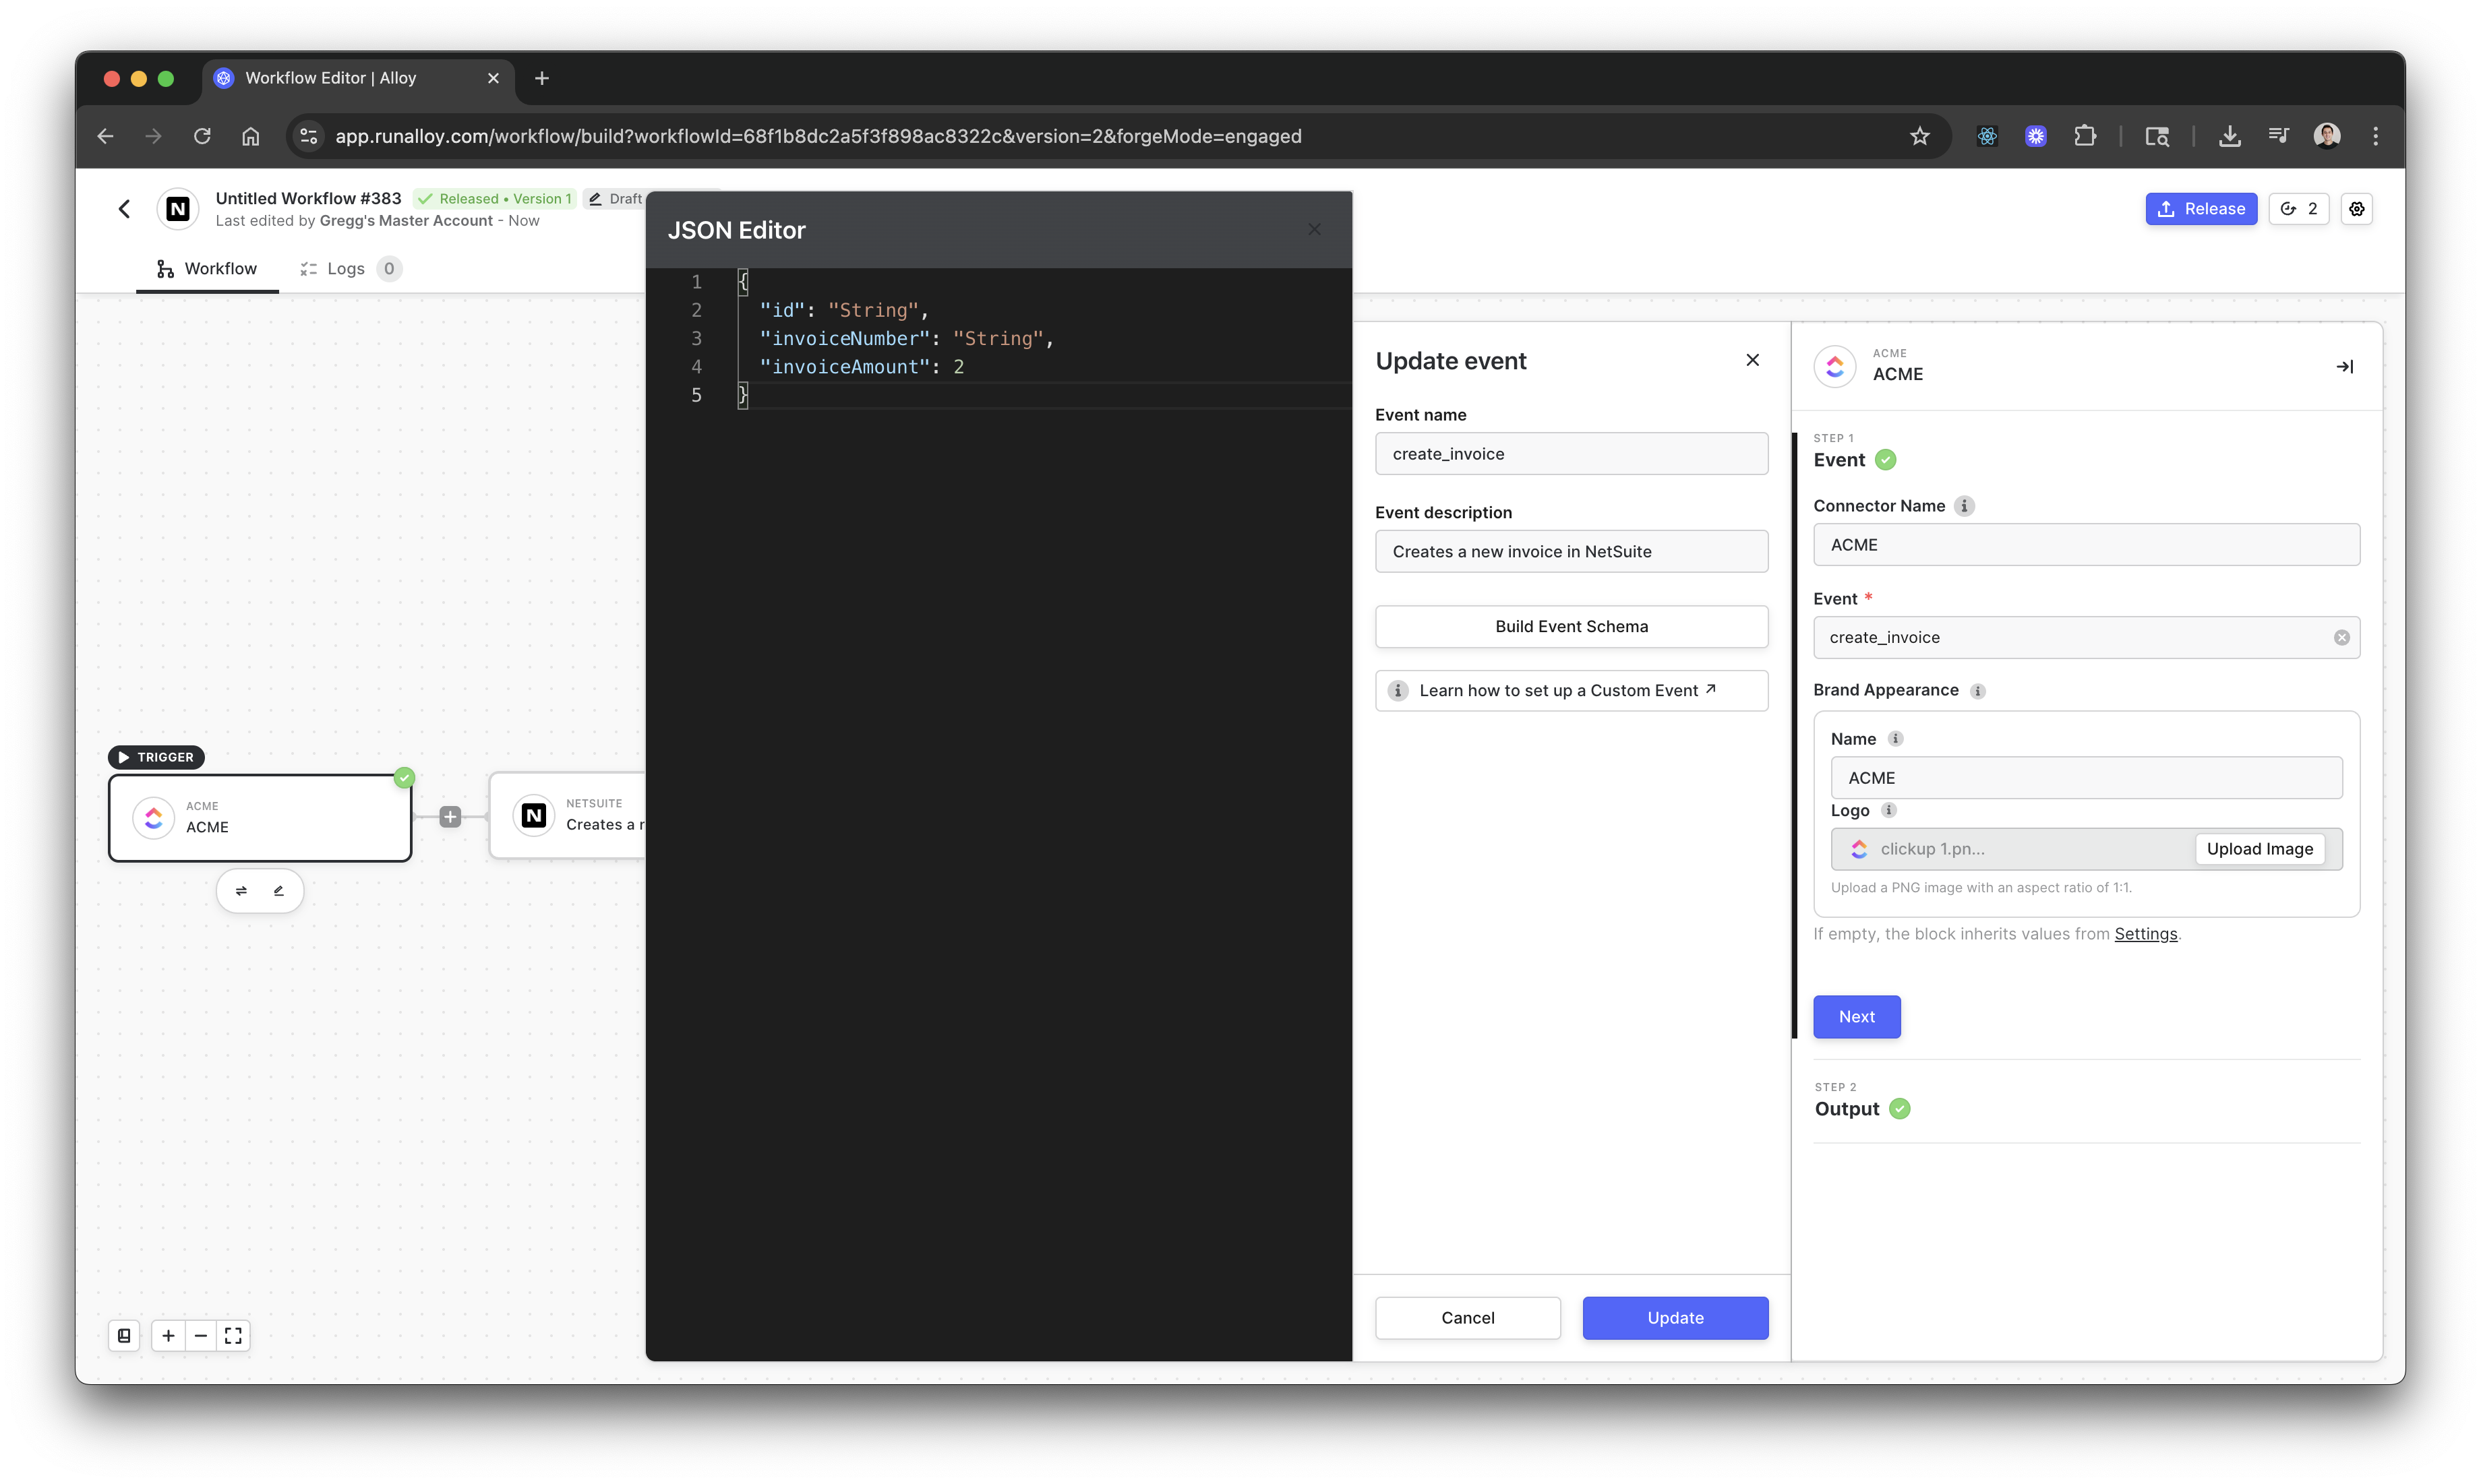Select the Workflow tab
Screen dimensions: 2481x1484
[x=207, y=269]
